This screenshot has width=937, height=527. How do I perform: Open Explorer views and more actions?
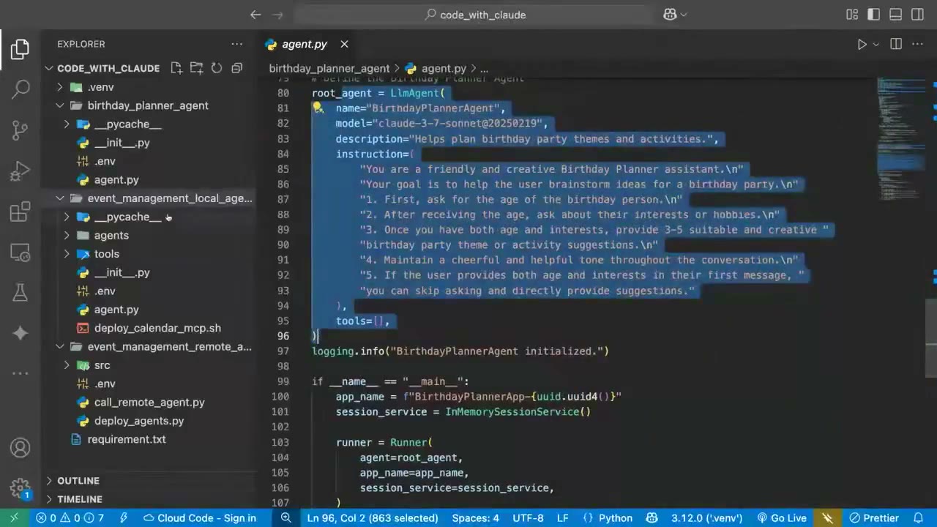coord(236,44)
